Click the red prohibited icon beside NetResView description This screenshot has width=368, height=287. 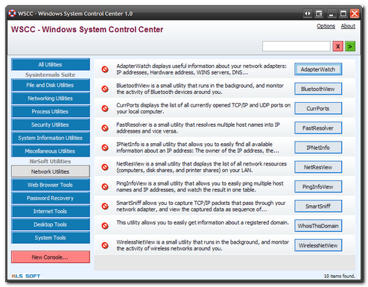pos(105,167)
